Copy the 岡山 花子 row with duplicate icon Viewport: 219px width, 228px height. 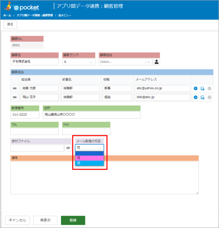tap(202, 97)
